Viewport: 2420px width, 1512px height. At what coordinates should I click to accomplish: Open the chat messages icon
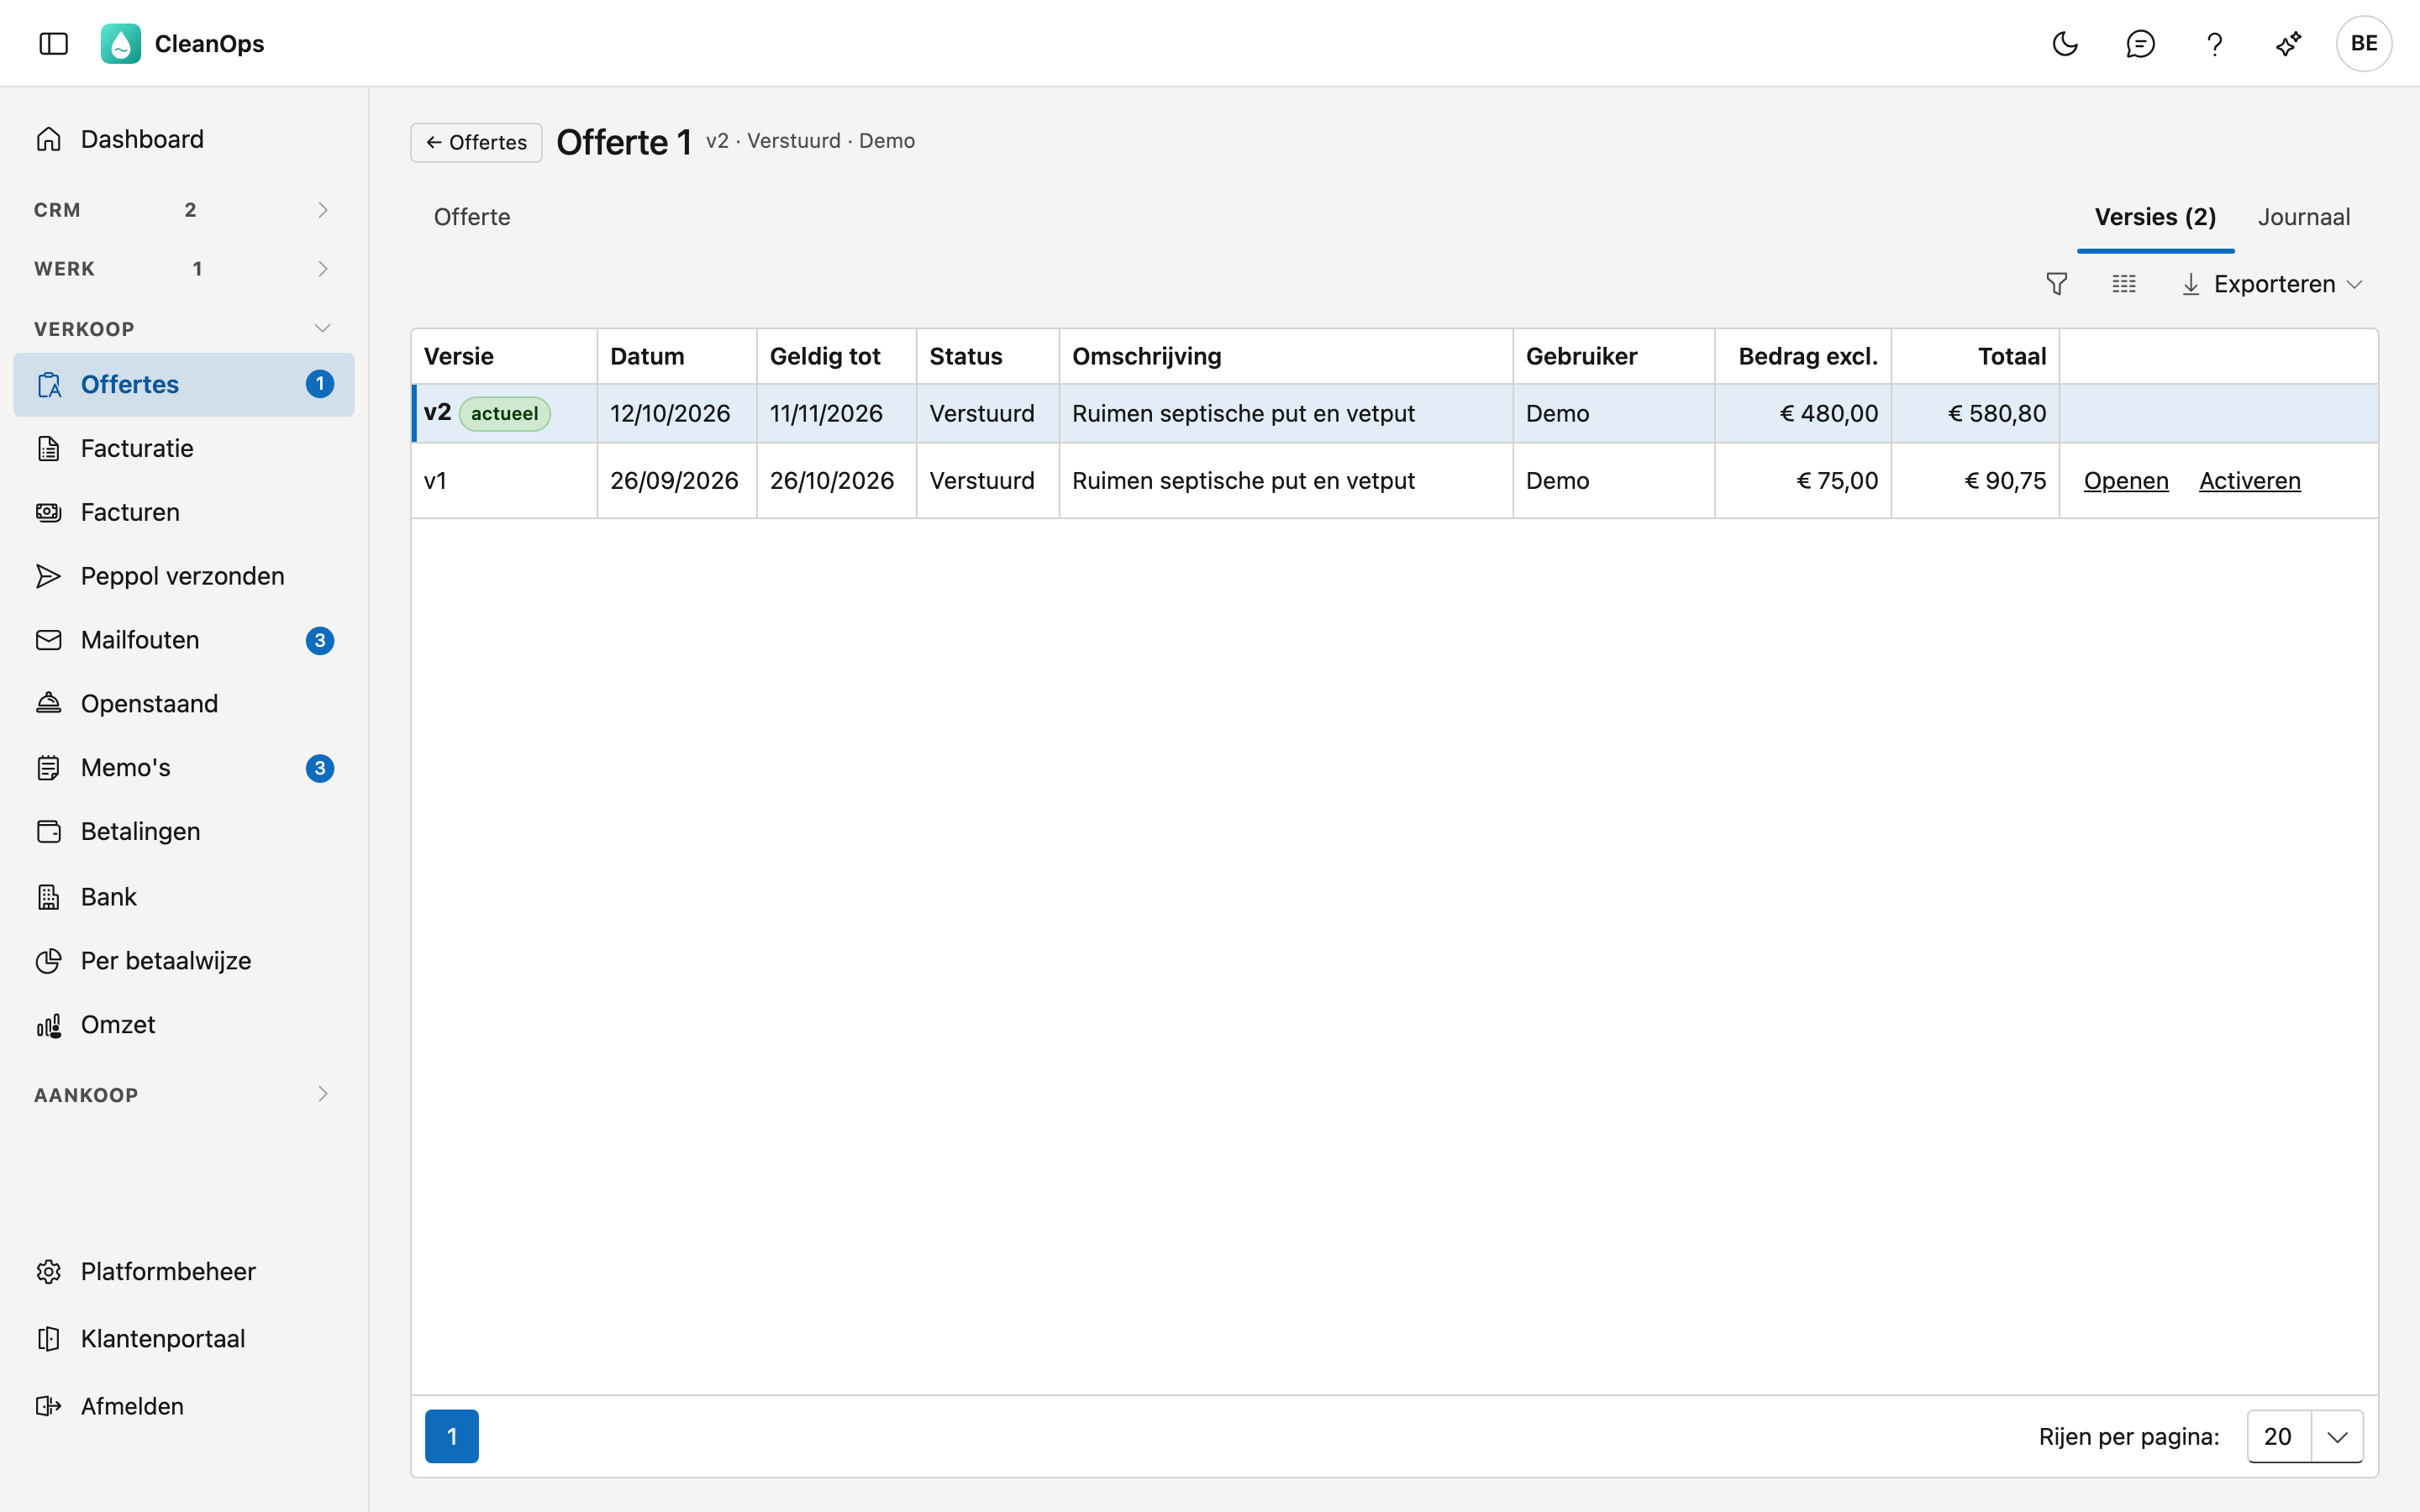[2140, 43]
